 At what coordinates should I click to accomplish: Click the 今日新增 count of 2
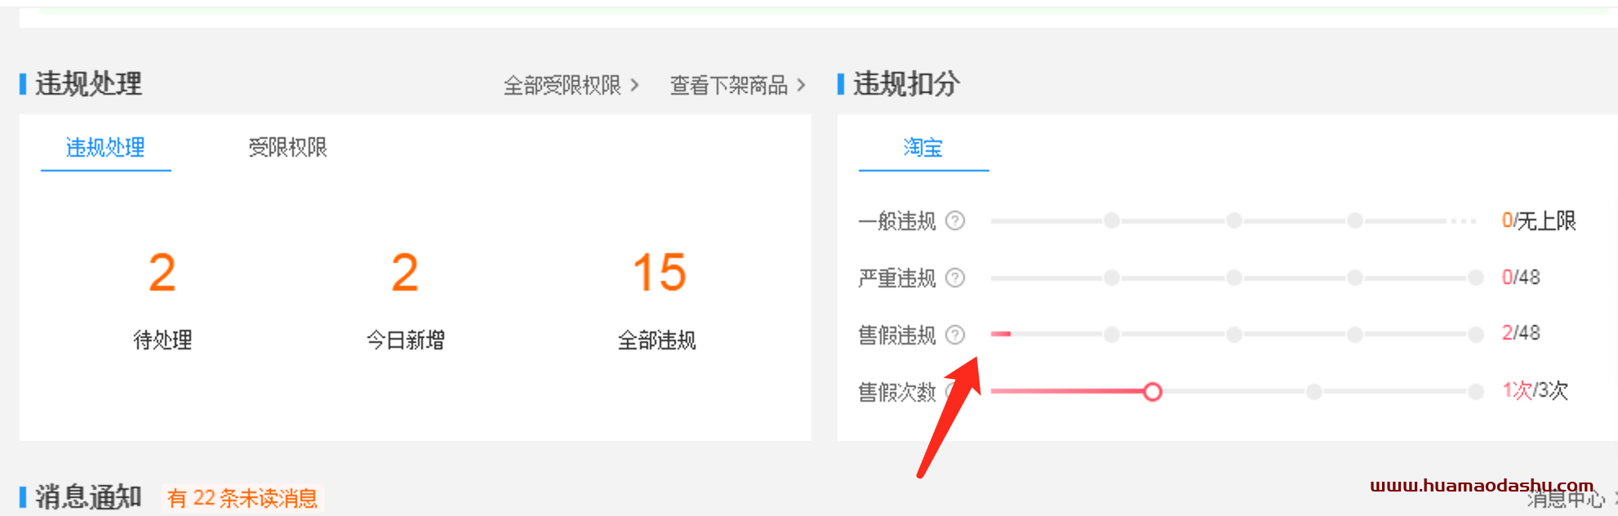(405, 273)
